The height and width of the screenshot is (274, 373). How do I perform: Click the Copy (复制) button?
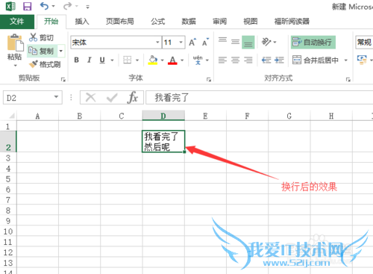(x=43, y=51)
